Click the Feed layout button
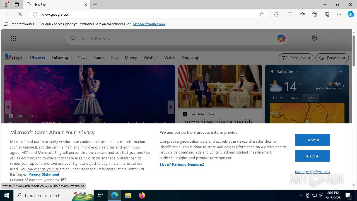Viewport: 357px width, 201px height. (x=296, y=58)
